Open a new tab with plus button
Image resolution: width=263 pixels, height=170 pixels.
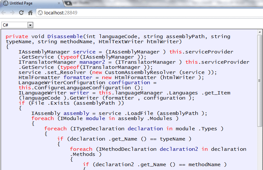(68, 3)
